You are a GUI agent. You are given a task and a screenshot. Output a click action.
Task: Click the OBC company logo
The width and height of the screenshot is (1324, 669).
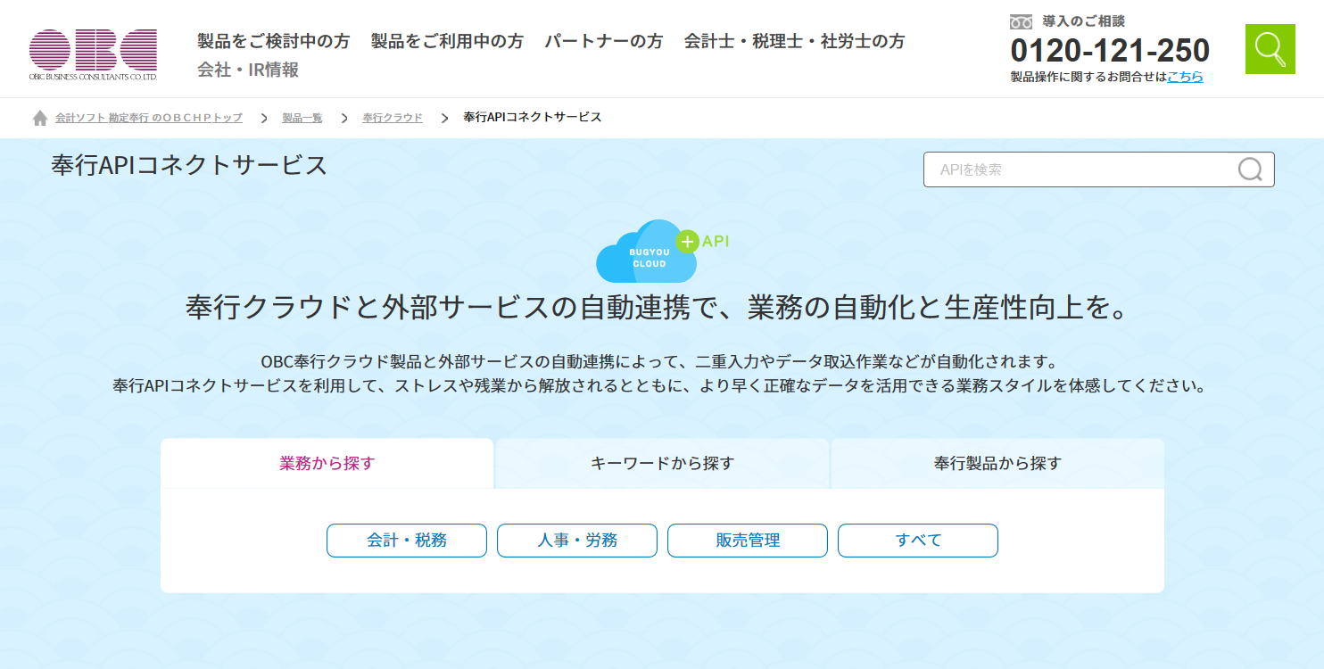pos(93,55)
